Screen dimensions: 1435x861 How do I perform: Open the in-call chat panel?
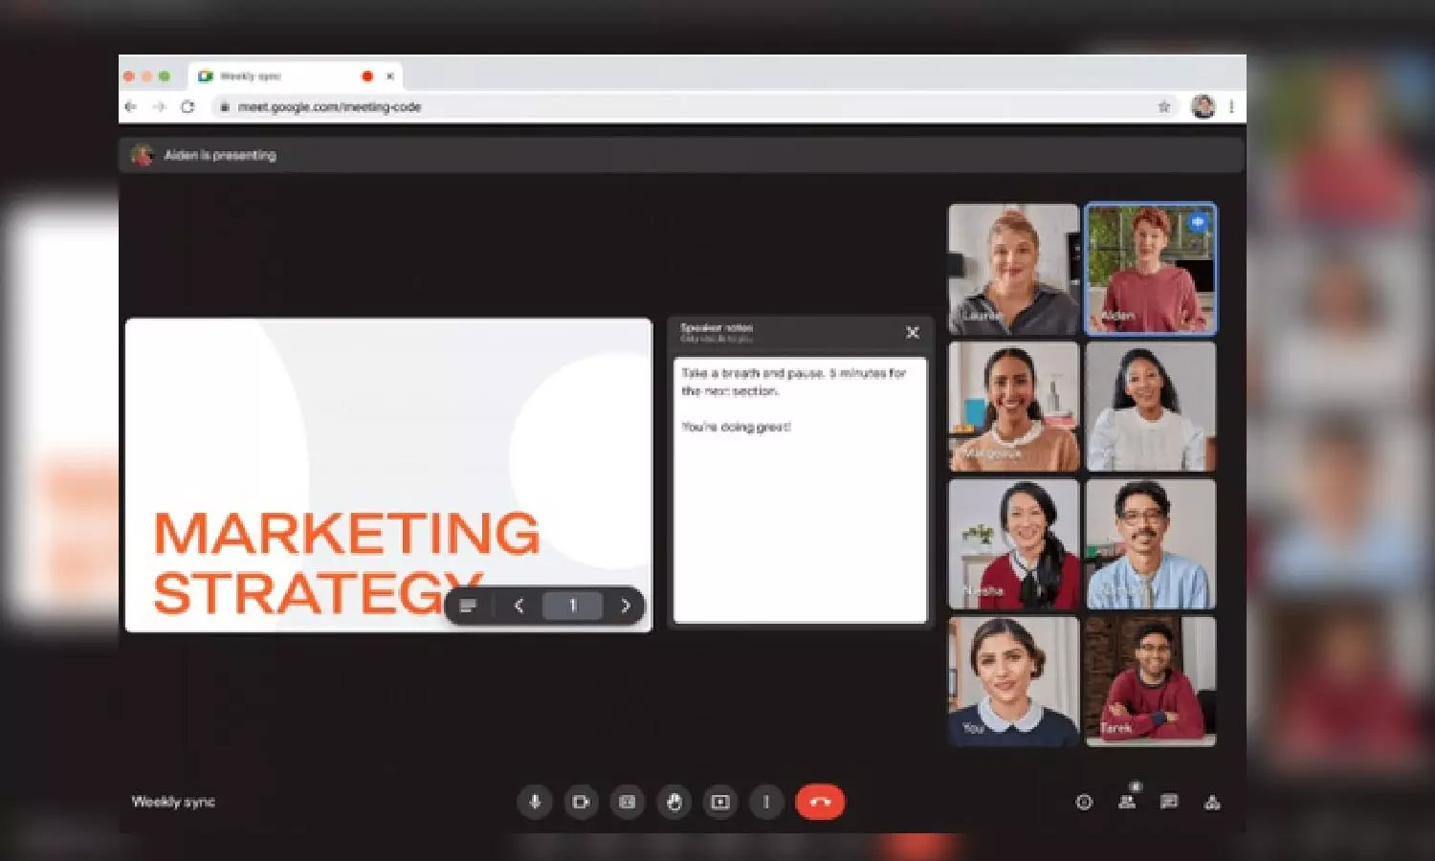click(x=1169, y=802)
